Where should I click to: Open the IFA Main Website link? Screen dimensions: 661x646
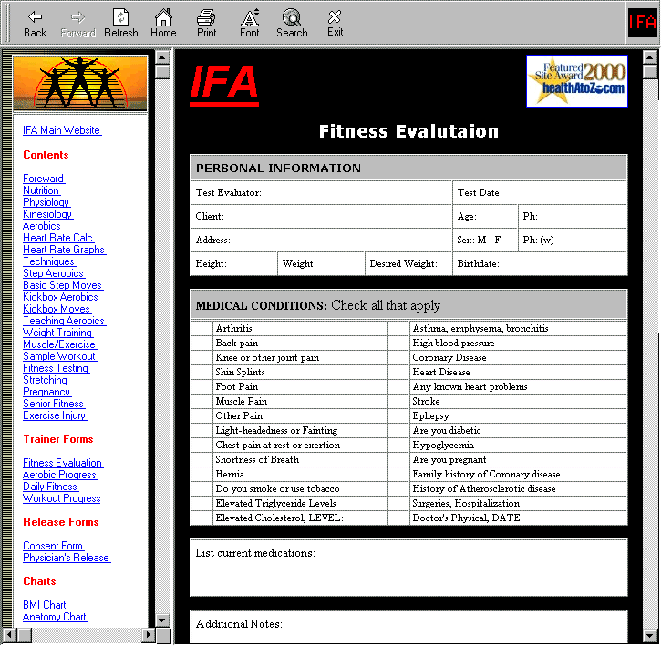(62, 130)
